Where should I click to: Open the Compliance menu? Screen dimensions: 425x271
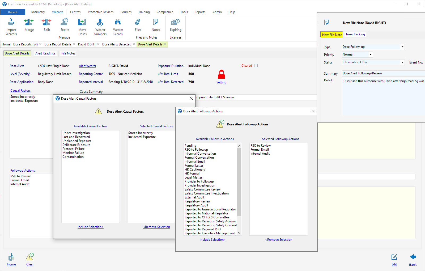pos(165,12)
